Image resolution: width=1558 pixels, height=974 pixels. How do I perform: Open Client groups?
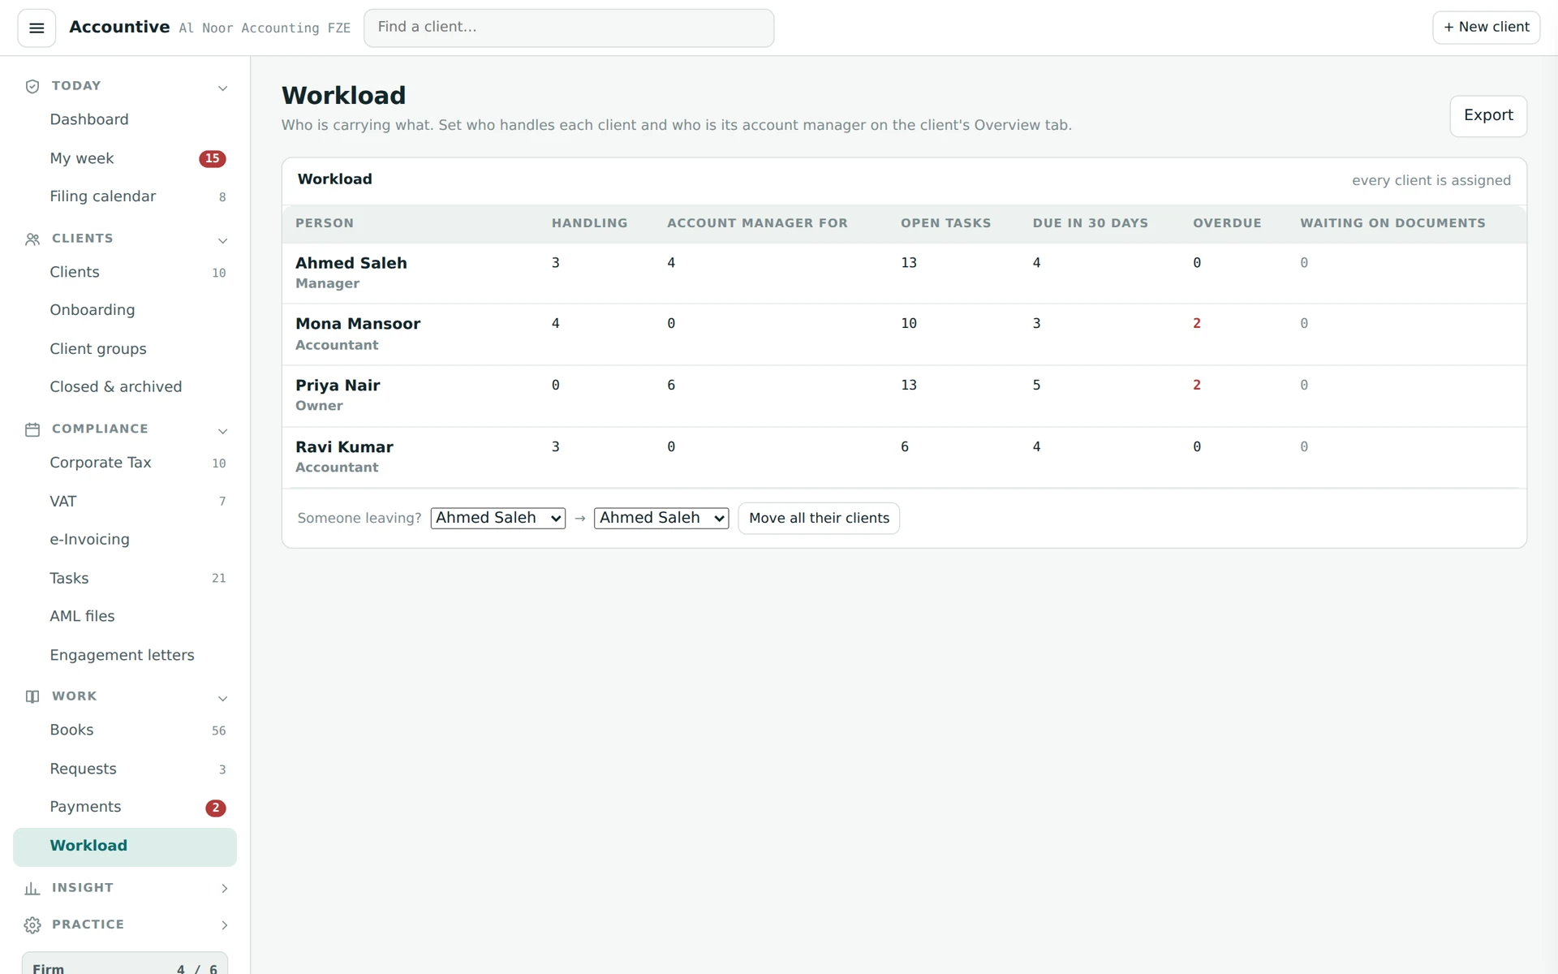pyautogui.click(x=125, y=349)
